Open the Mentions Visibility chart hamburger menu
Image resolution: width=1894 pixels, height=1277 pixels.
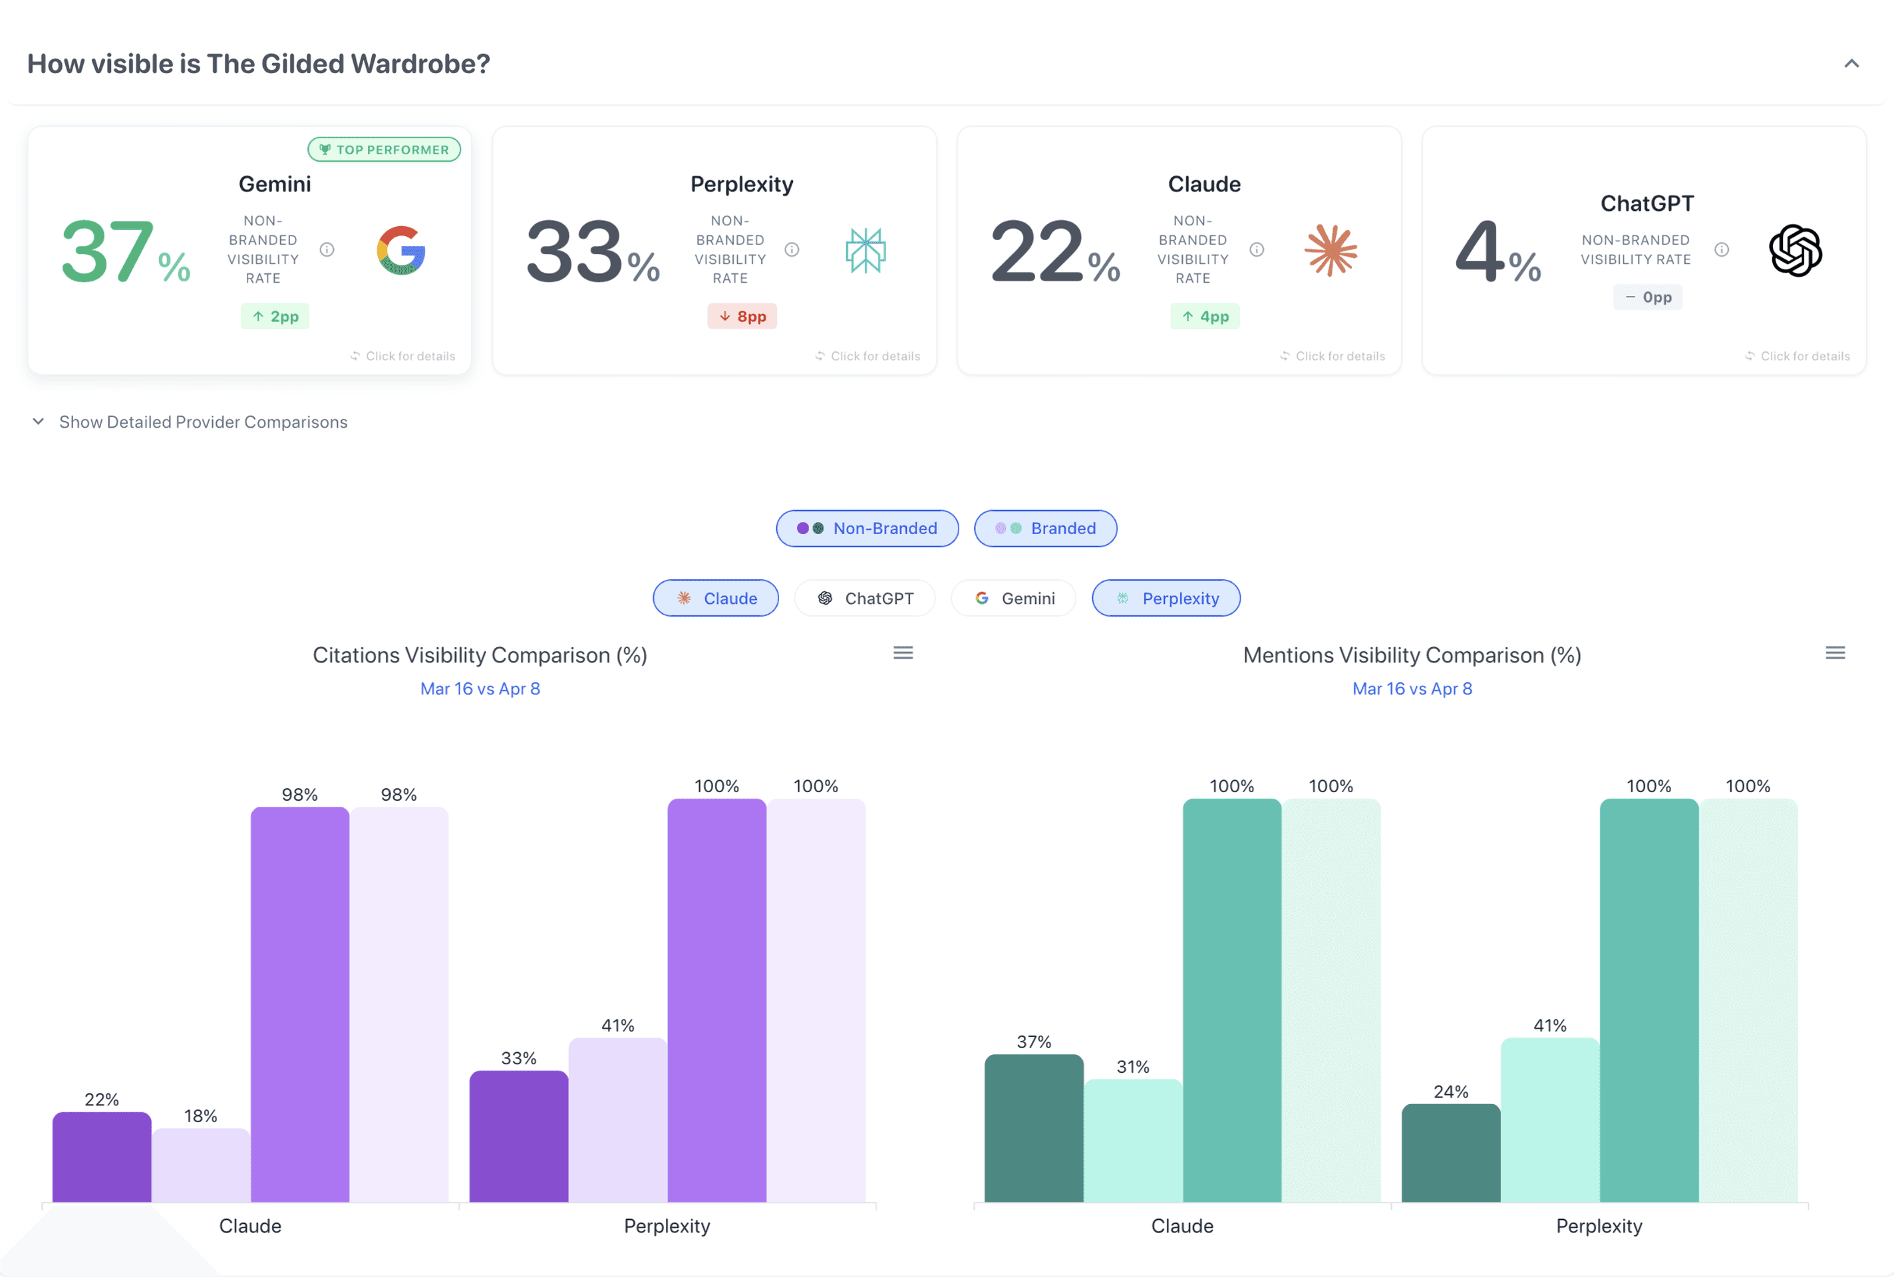pyautogui.click(x=1835, y=653)
